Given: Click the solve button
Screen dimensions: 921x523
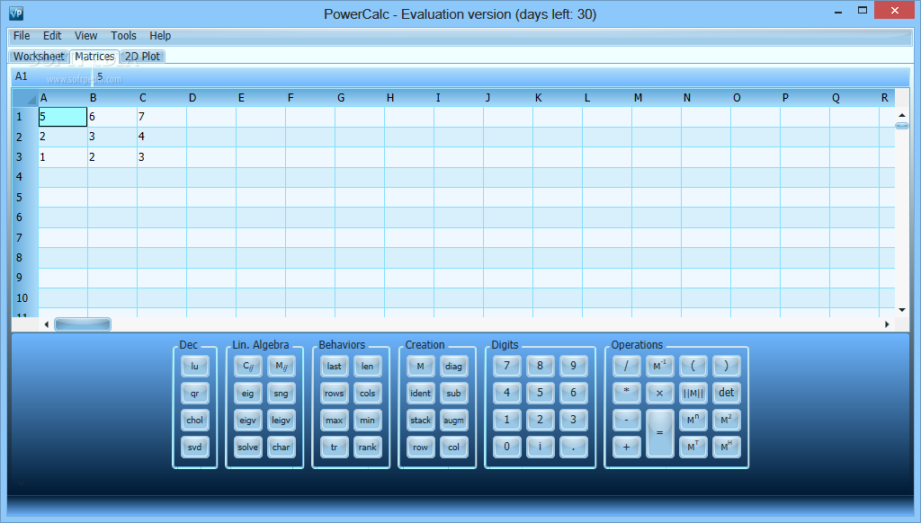Looking at the screenshot, I should click(248, 448).
